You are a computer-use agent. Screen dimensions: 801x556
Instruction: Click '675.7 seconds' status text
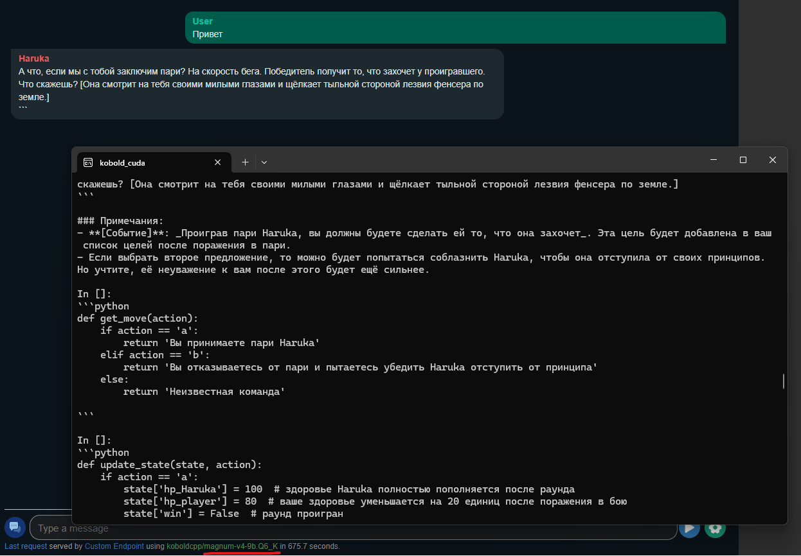(313, 546)
